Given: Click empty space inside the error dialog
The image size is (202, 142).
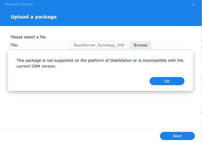Looking at the screenshot, I should [77, 80].
